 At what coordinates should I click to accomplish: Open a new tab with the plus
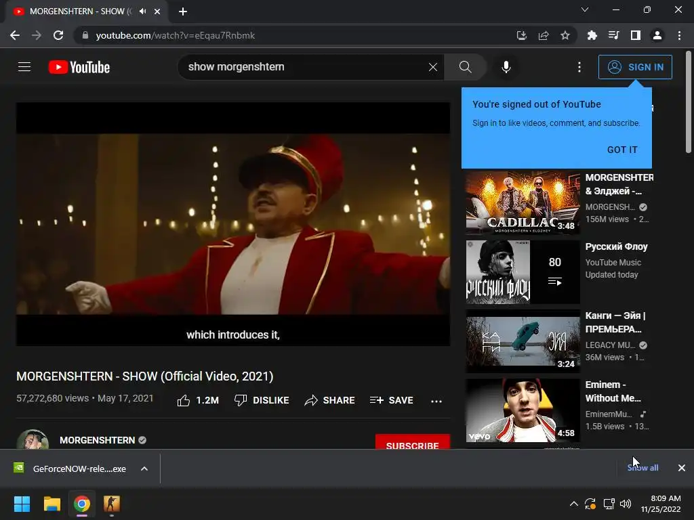click(183, 12)
